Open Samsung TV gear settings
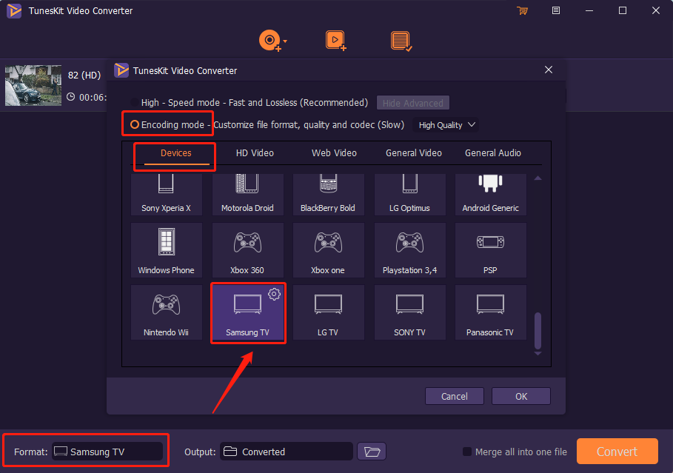 (x=274, y=294)
